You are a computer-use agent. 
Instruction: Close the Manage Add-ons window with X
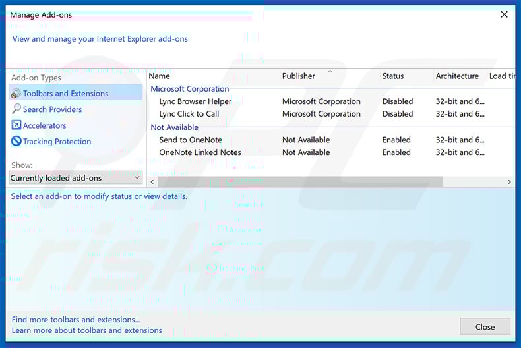(x=504, y=14)
